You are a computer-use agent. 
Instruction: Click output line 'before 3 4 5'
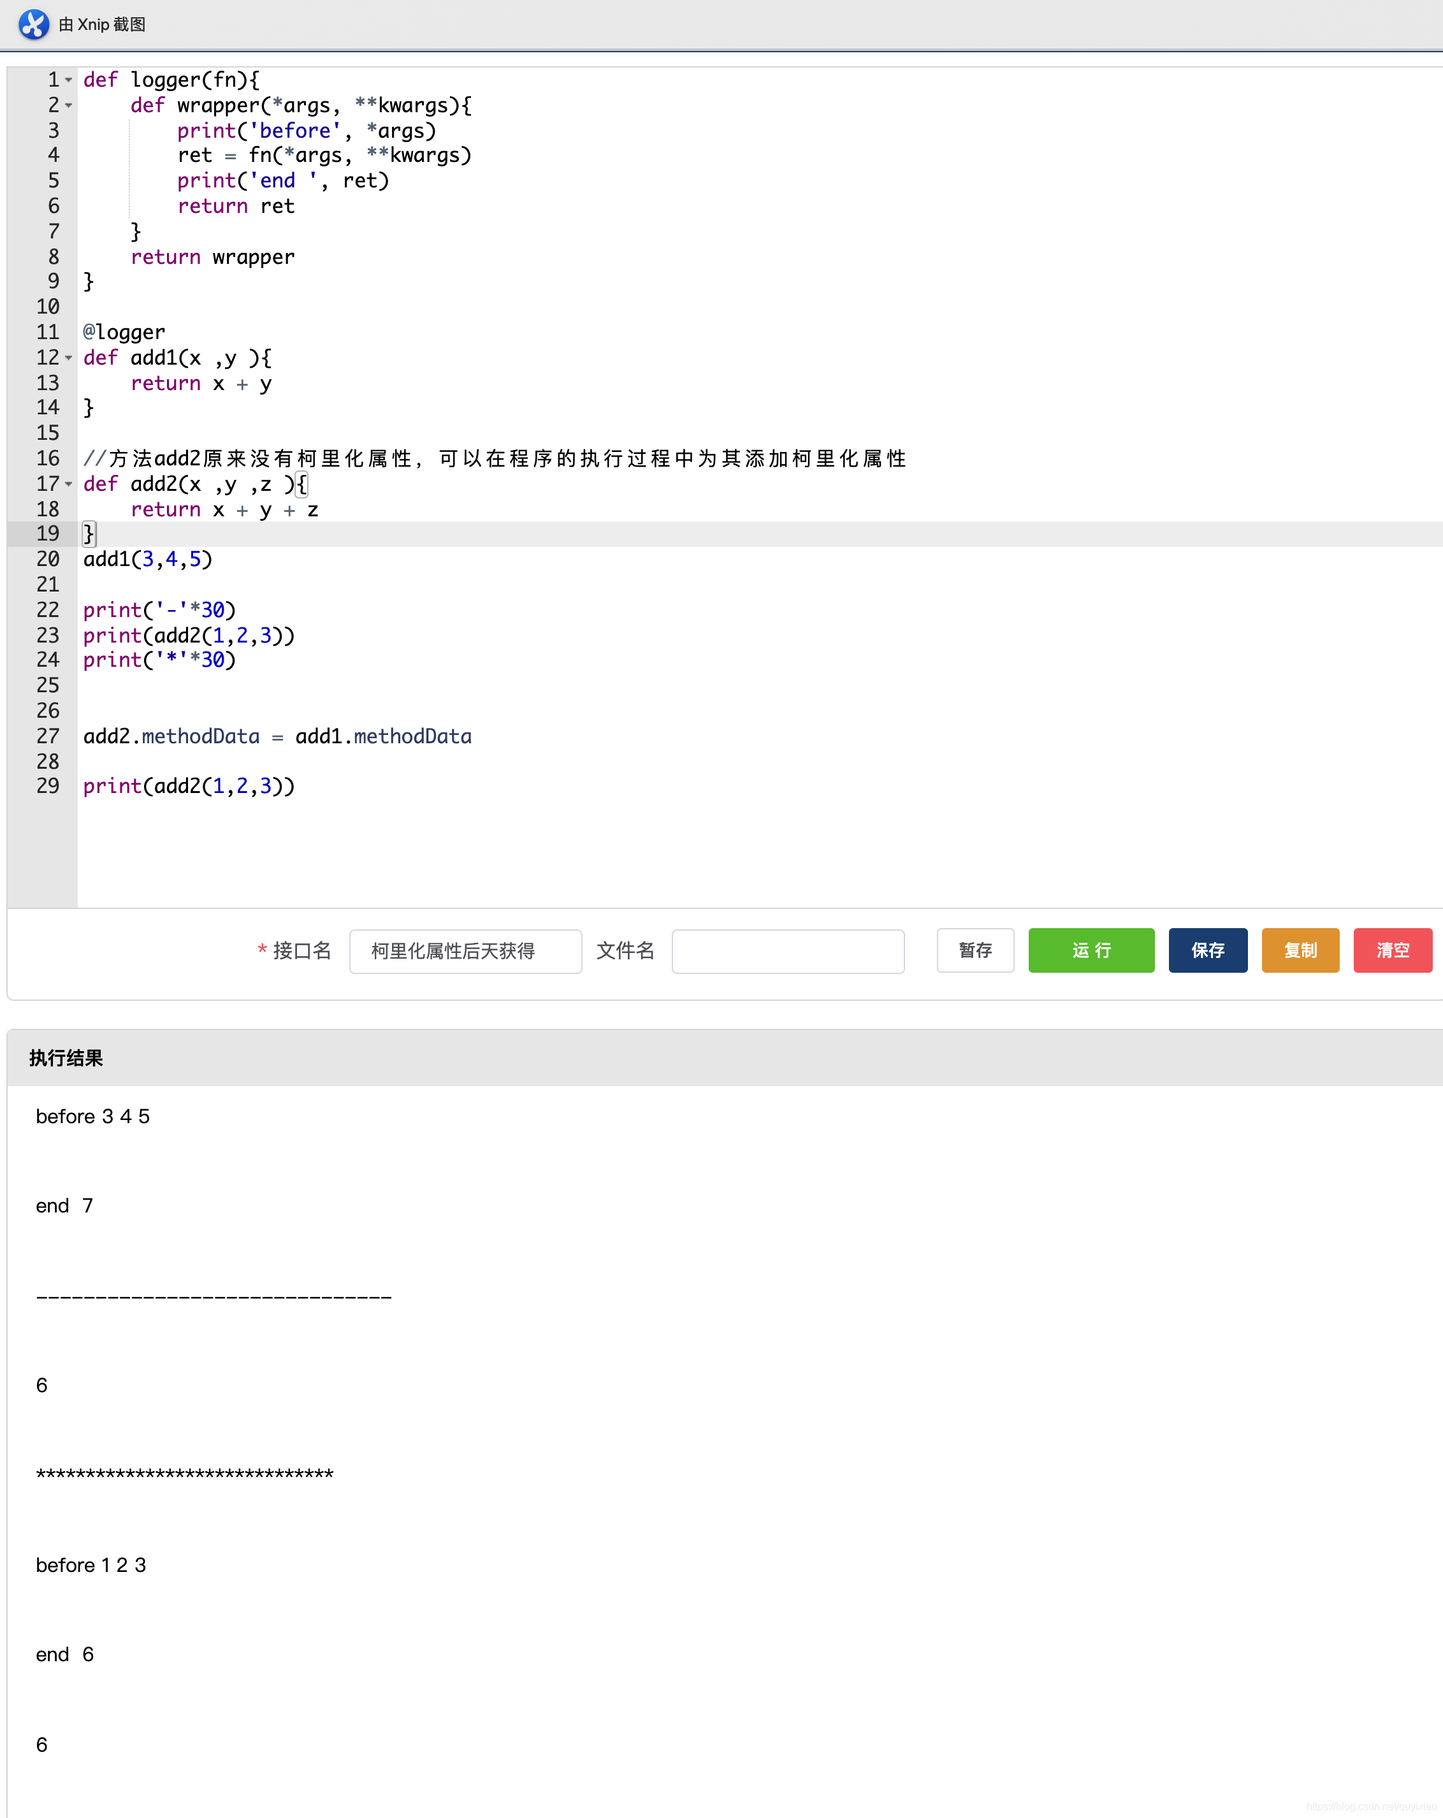(x=93, y=1116)
